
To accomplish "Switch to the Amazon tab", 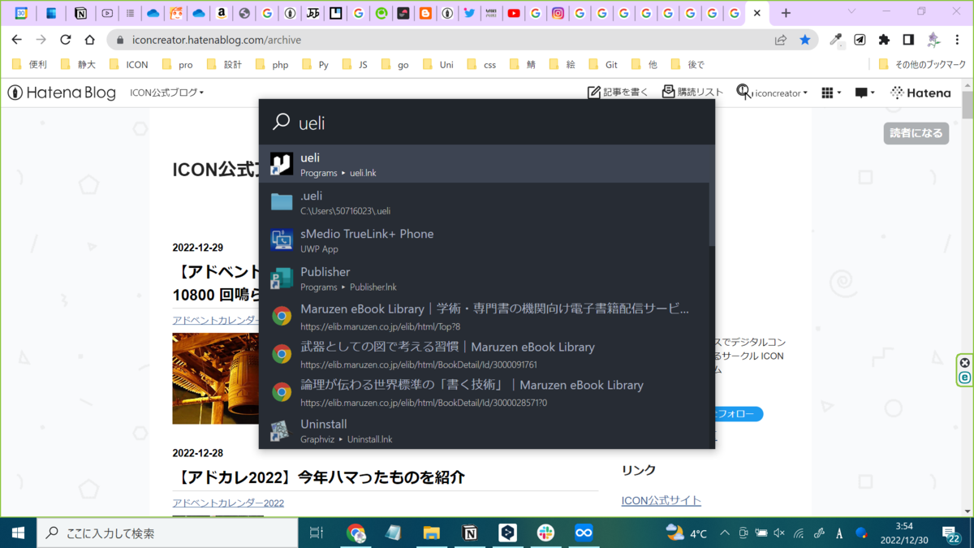I will [x=222, y=13].
